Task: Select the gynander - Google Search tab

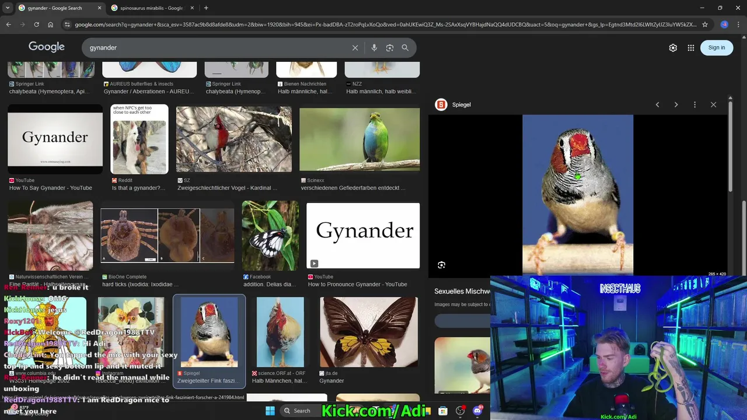Action: pyautogui.click(x=55, y=8)
